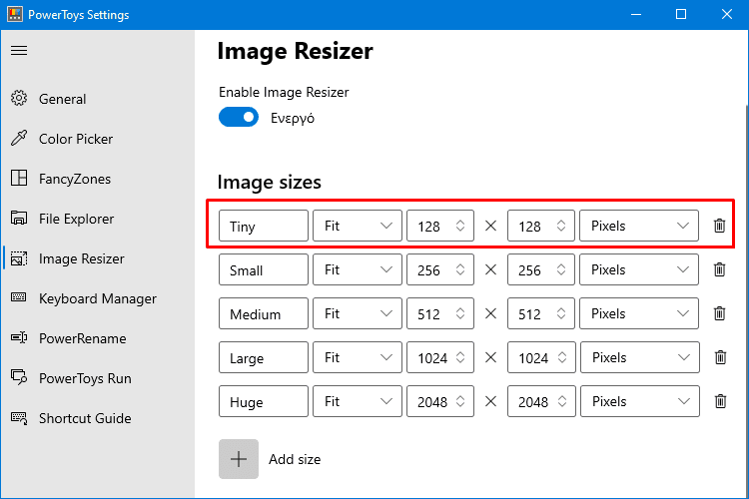Expand the Pixels unit dropdown for Tiny
This screenshot has width=749, height=499.
coord(639,226)
